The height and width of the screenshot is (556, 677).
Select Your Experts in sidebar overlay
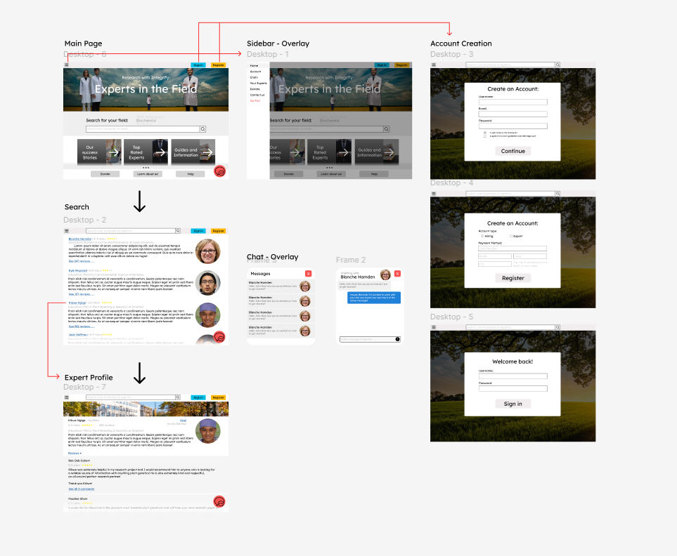258,83
